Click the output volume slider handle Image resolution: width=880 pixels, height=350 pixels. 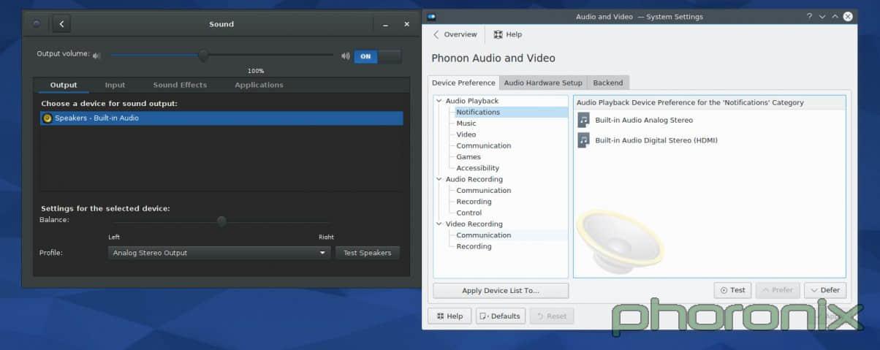click(203, 56)
